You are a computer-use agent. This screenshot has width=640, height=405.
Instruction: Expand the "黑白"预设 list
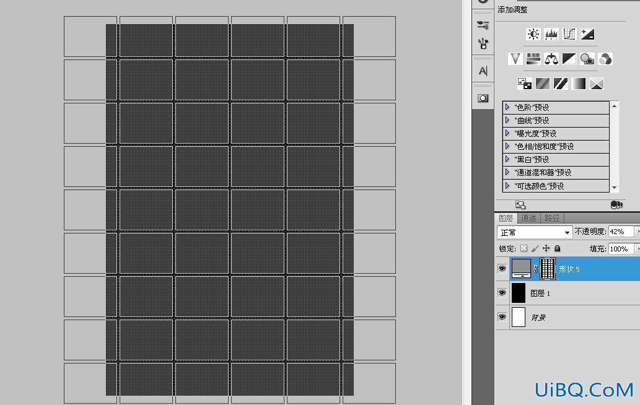click(507, 159)
